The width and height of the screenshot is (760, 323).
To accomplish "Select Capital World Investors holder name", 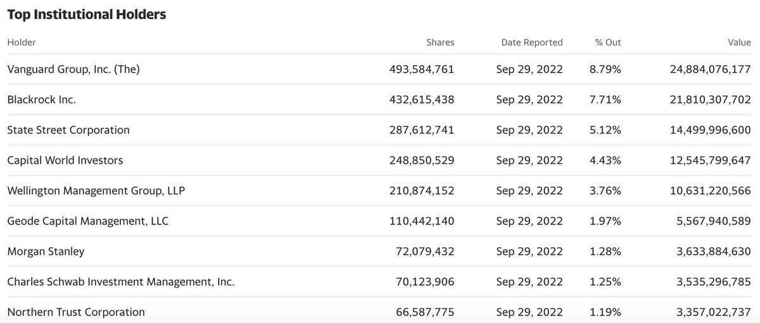I will (65, 161).
